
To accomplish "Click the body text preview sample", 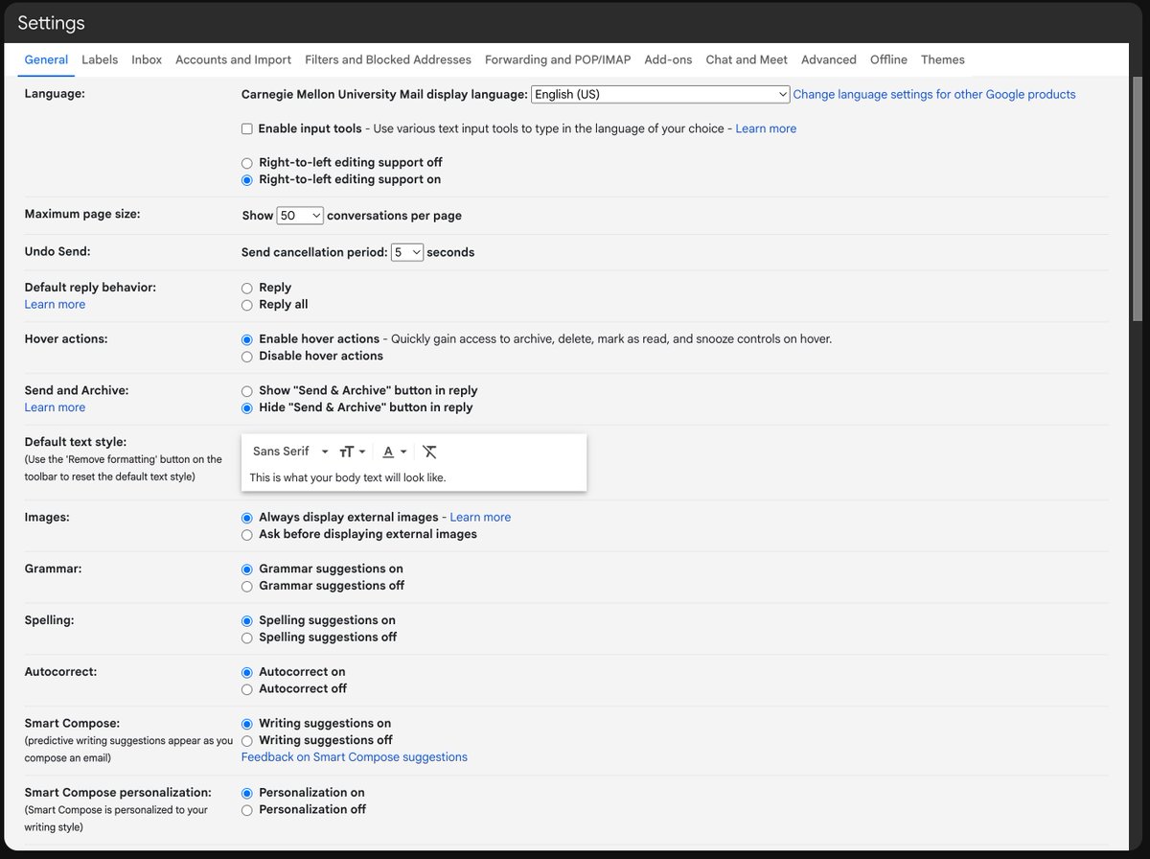I will 348,477.
